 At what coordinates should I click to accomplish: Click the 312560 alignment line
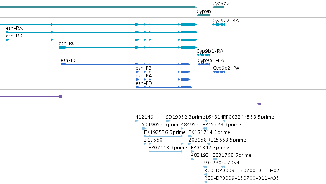164,144
